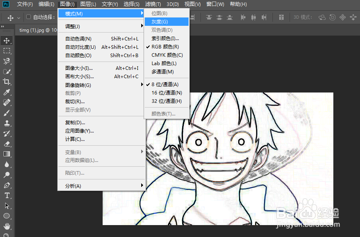Image resolution: width=360 pixels, height=237 pixels.
Task: Select the Eyedropper tool
Action: coord(7,92)
